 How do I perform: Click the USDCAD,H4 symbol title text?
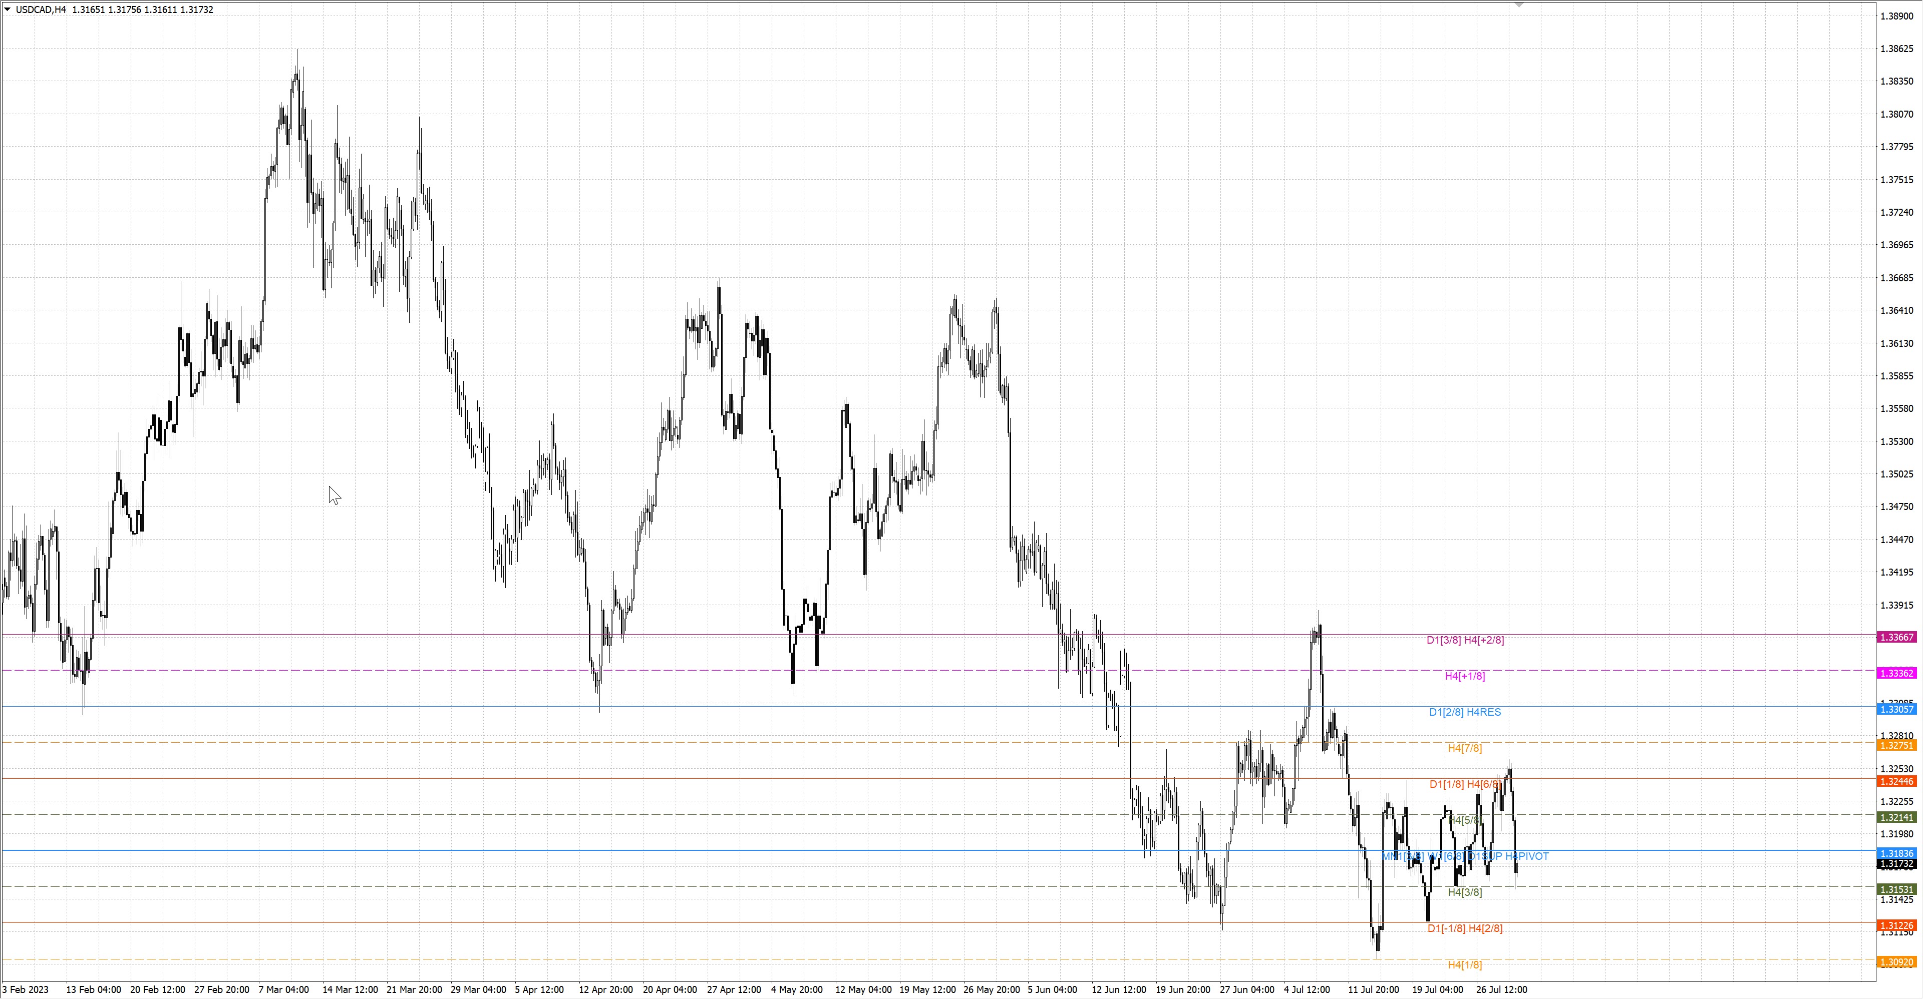pyautogui.click(x=40, y=10)
